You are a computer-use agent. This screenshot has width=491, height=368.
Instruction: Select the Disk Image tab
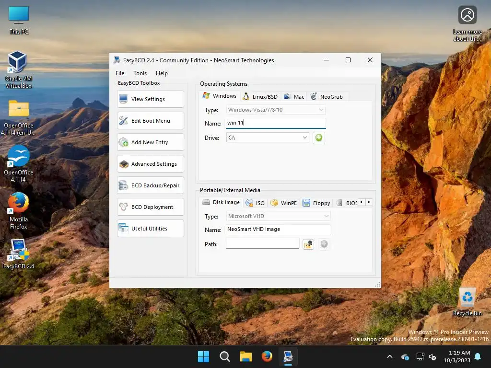[221, 202]
